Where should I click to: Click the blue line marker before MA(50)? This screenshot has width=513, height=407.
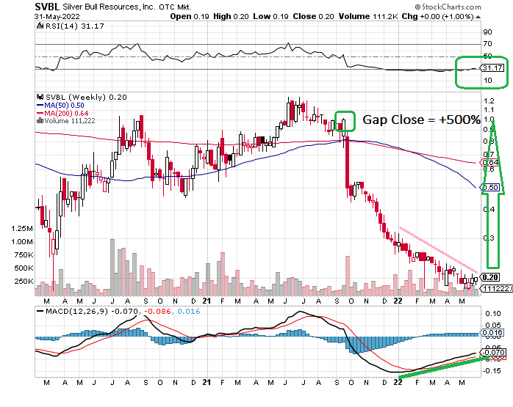pyautogui.click(x=40, y=106)
